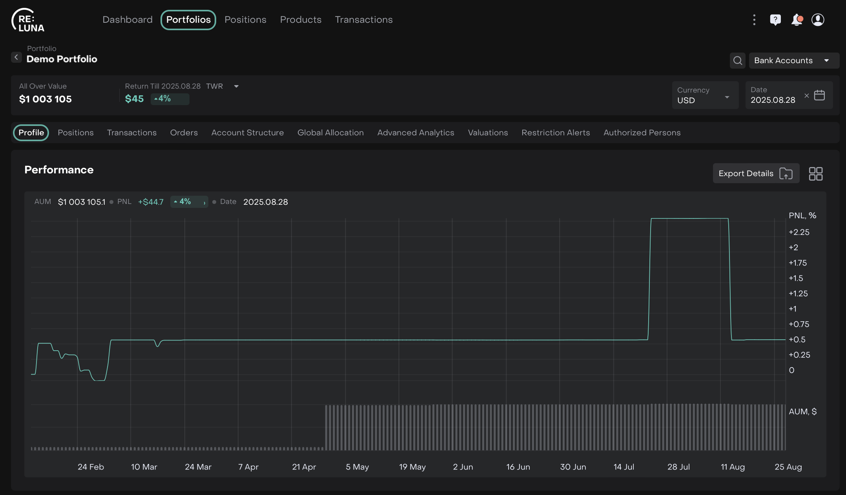Expand the TWR return type dropdown
This screenshot has height=495, width=846.
[x=236, y=86]
